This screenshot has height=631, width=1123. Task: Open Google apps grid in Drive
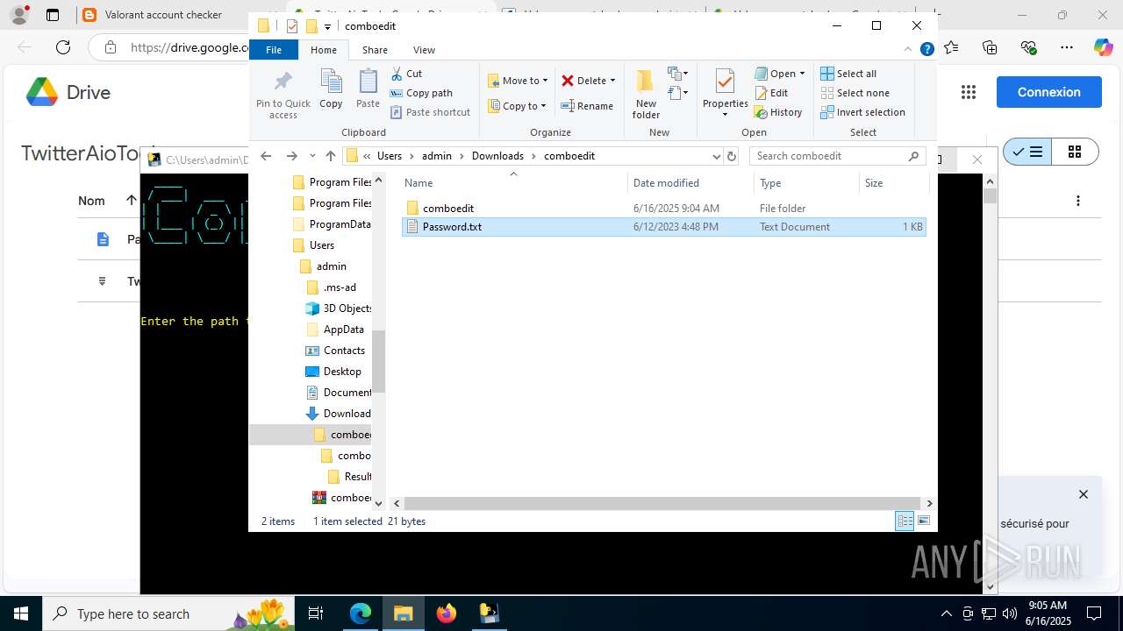point(969,92)
